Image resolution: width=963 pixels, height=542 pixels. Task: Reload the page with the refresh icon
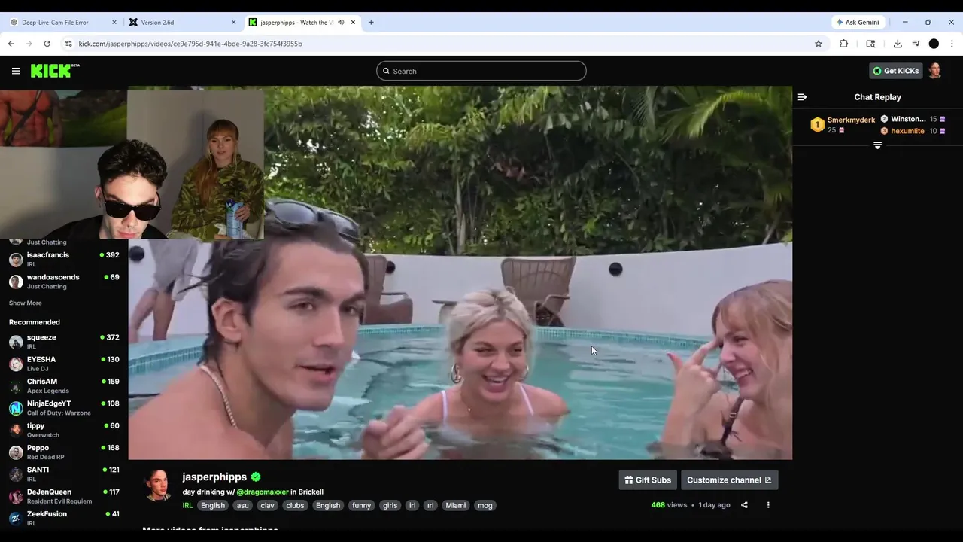point(47,44)
